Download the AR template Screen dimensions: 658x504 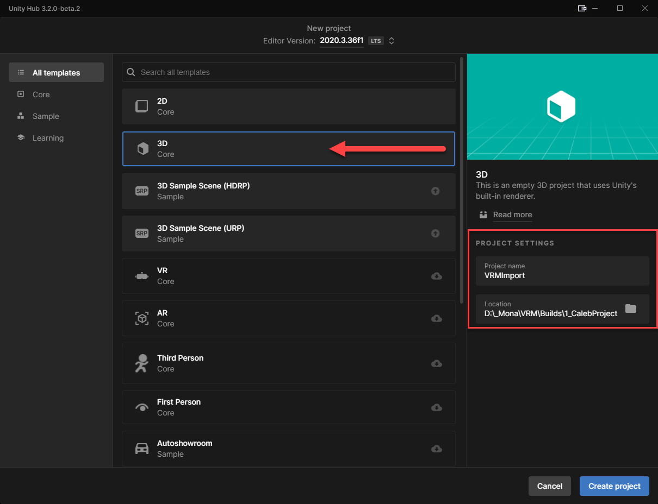[x=436, y=318]
